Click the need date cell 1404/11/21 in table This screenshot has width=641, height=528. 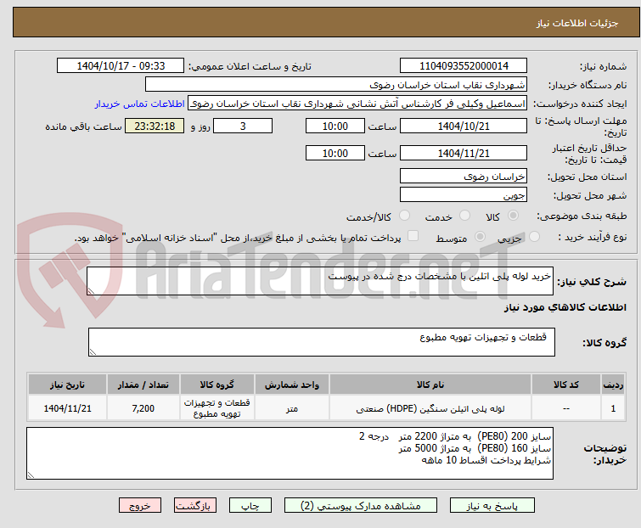[x=67, y=408]
